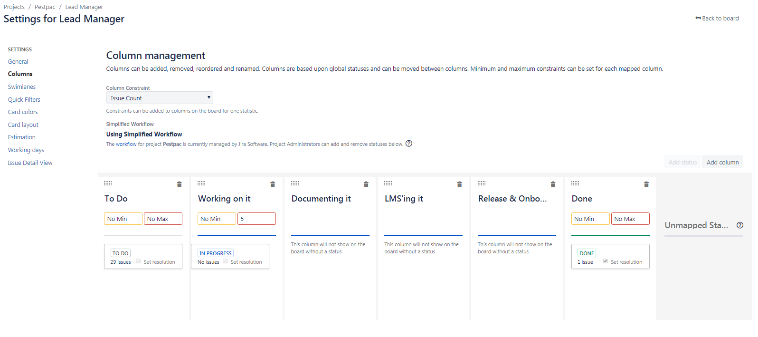The width and height of the screenshot is (758, 337).
Task: Click trash icon on LMS'ing it column
Action: click(x=459, y=184)
